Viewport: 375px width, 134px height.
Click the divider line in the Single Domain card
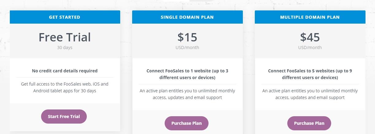coord(187,84)
